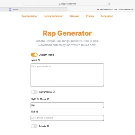Enable the Instrumental toggle

(34, 92)
